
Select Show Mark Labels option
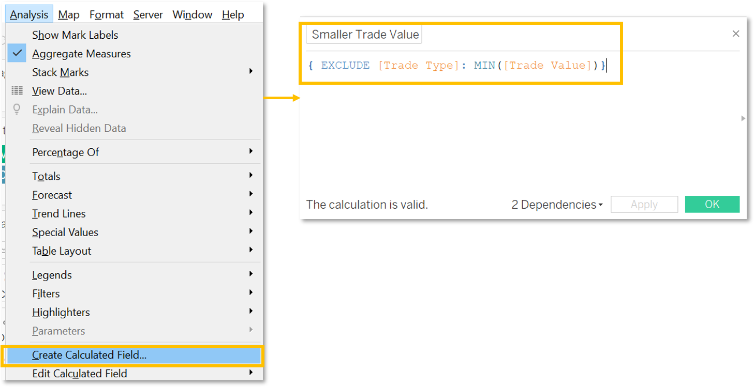75,35
